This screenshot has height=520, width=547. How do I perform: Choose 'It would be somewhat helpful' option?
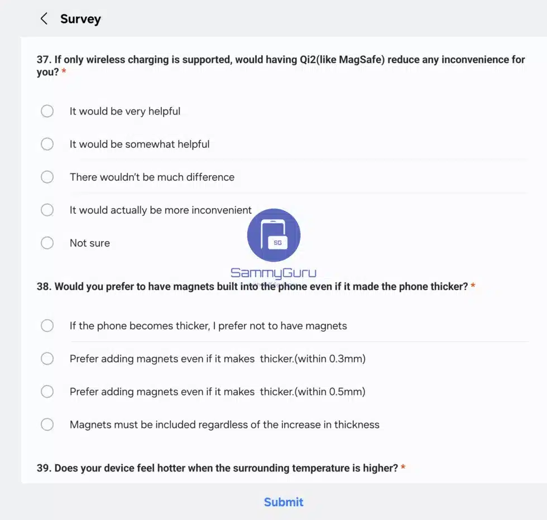(x=47, y=144)
